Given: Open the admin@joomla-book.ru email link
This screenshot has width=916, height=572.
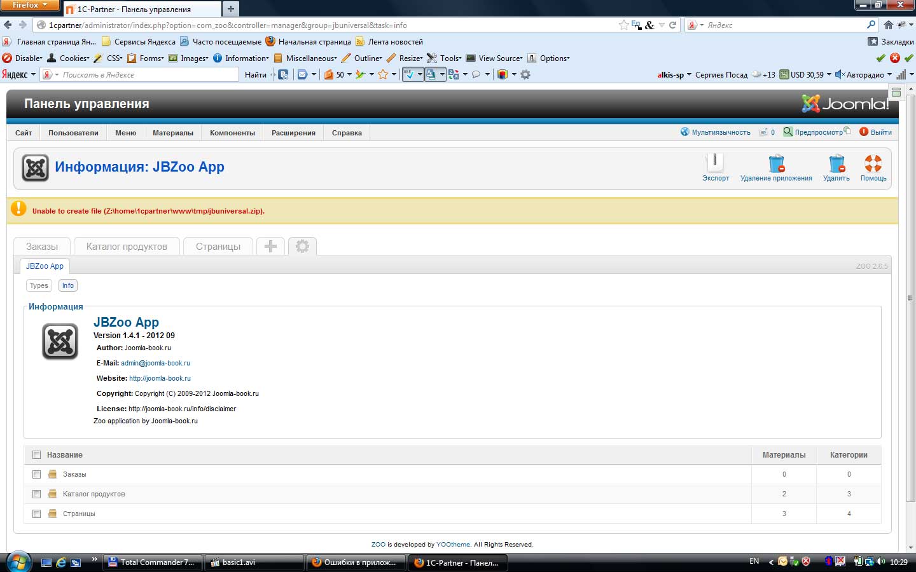Looking at the screenshot, I should pyautogui.click(x=155, y=364).
